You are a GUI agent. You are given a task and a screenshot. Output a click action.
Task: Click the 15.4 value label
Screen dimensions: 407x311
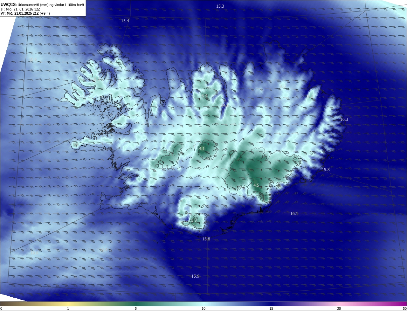click(x=125, y=21)
